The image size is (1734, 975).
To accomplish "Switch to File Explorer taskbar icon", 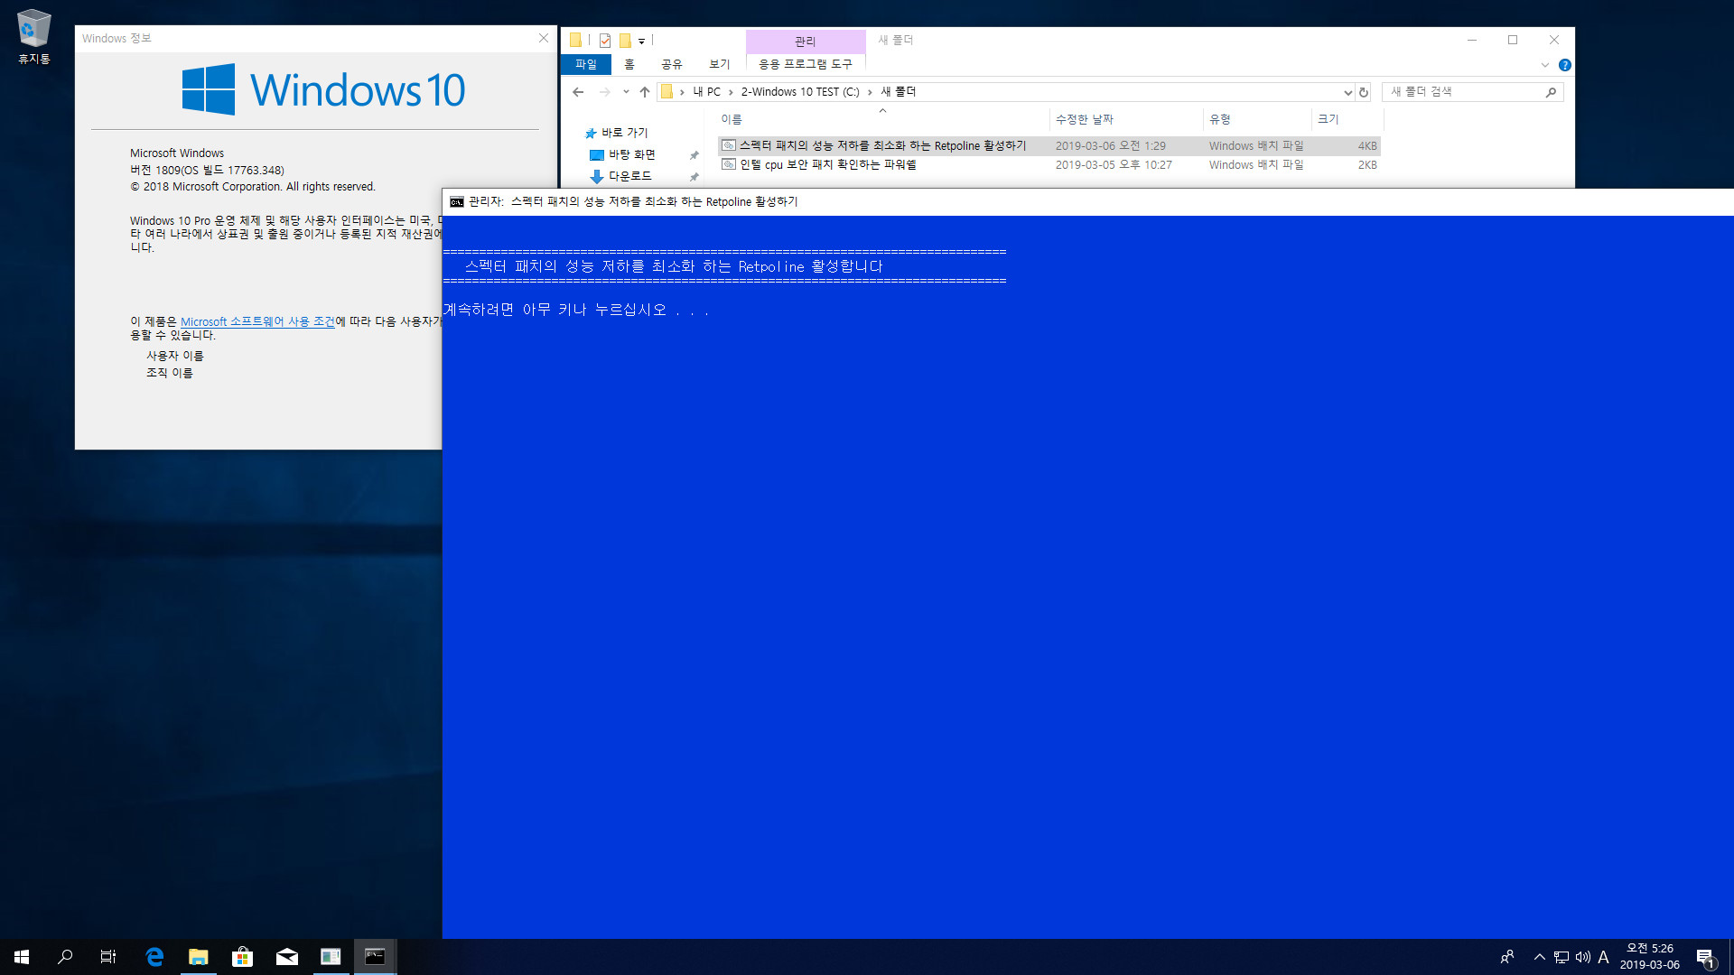I will (198, 957).
